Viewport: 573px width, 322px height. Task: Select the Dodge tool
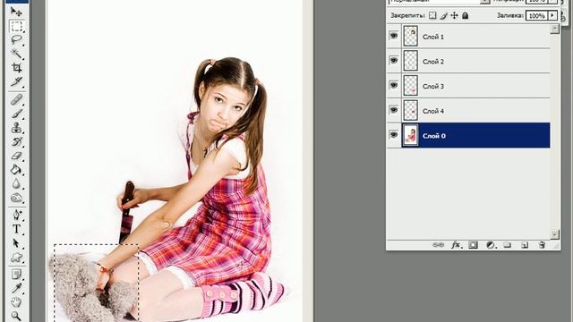16,198
